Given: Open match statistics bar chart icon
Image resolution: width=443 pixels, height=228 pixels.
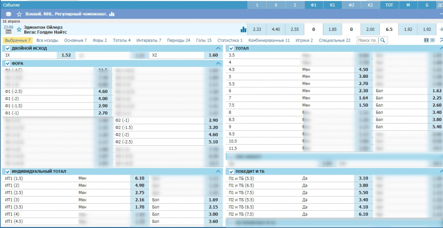Looking at the screenshot, I should point(243,29).
